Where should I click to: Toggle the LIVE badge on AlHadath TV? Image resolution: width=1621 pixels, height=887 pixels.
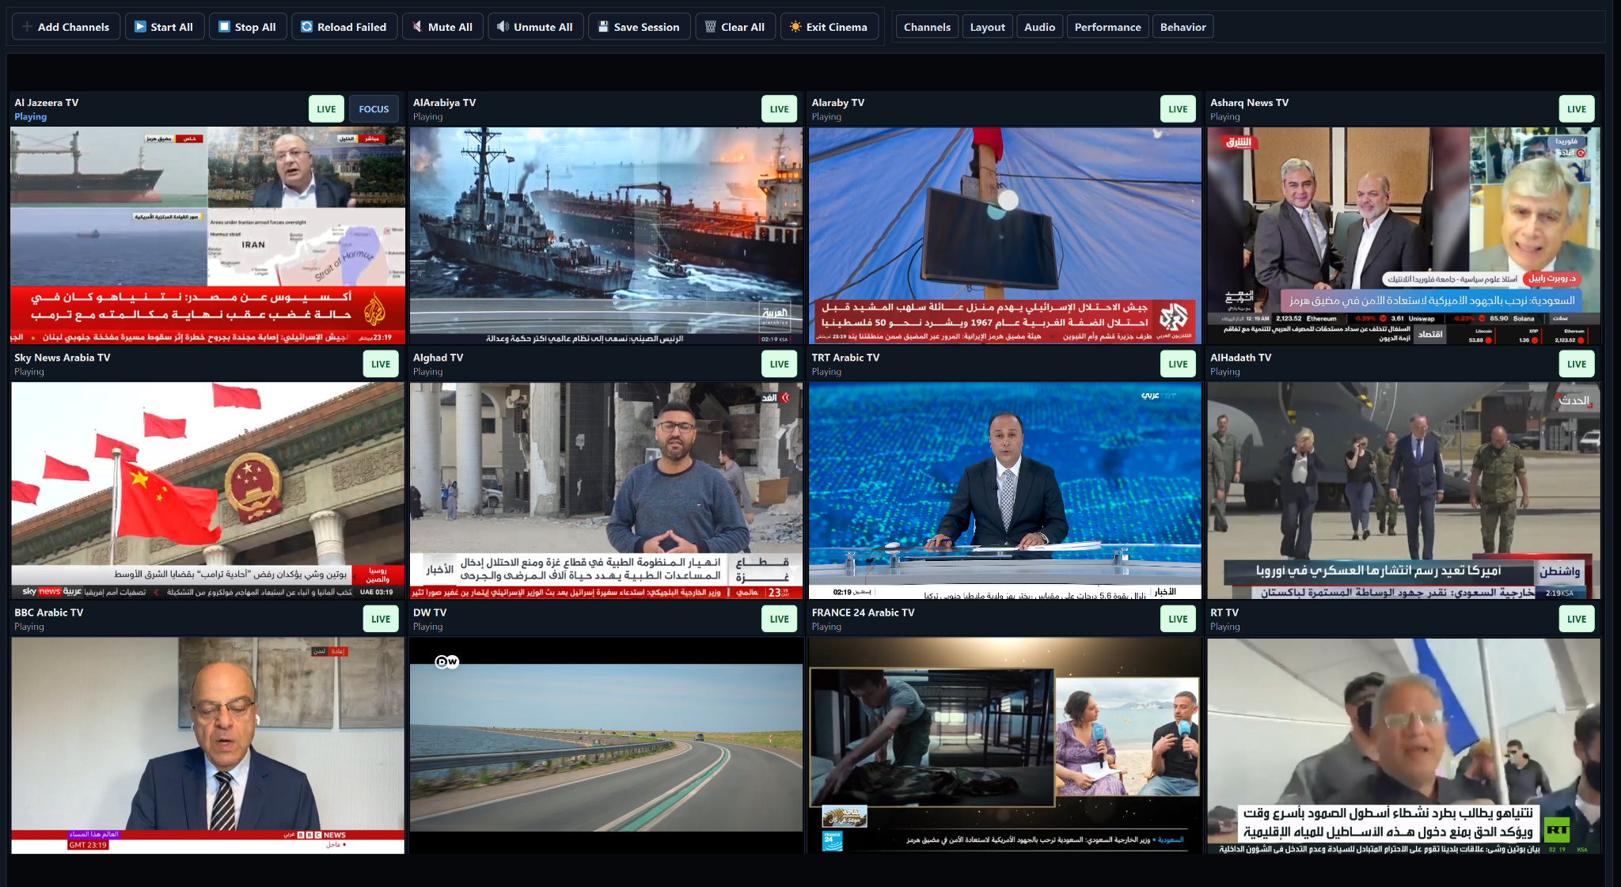pyautogui.click(x=1577, y=364)
